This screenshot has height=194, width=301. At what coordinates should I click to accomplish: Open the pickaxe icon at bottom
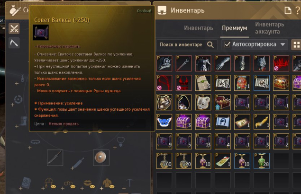[x=130, y=183]
